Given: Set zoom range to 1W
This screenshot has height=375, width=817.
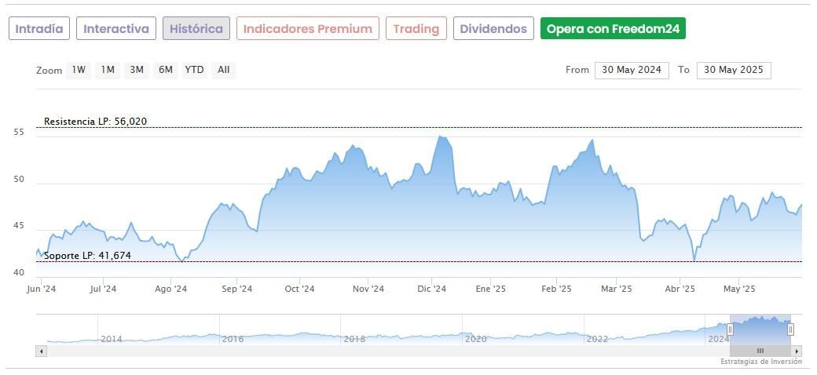Looking at the screenshot, I should point(79,70).
